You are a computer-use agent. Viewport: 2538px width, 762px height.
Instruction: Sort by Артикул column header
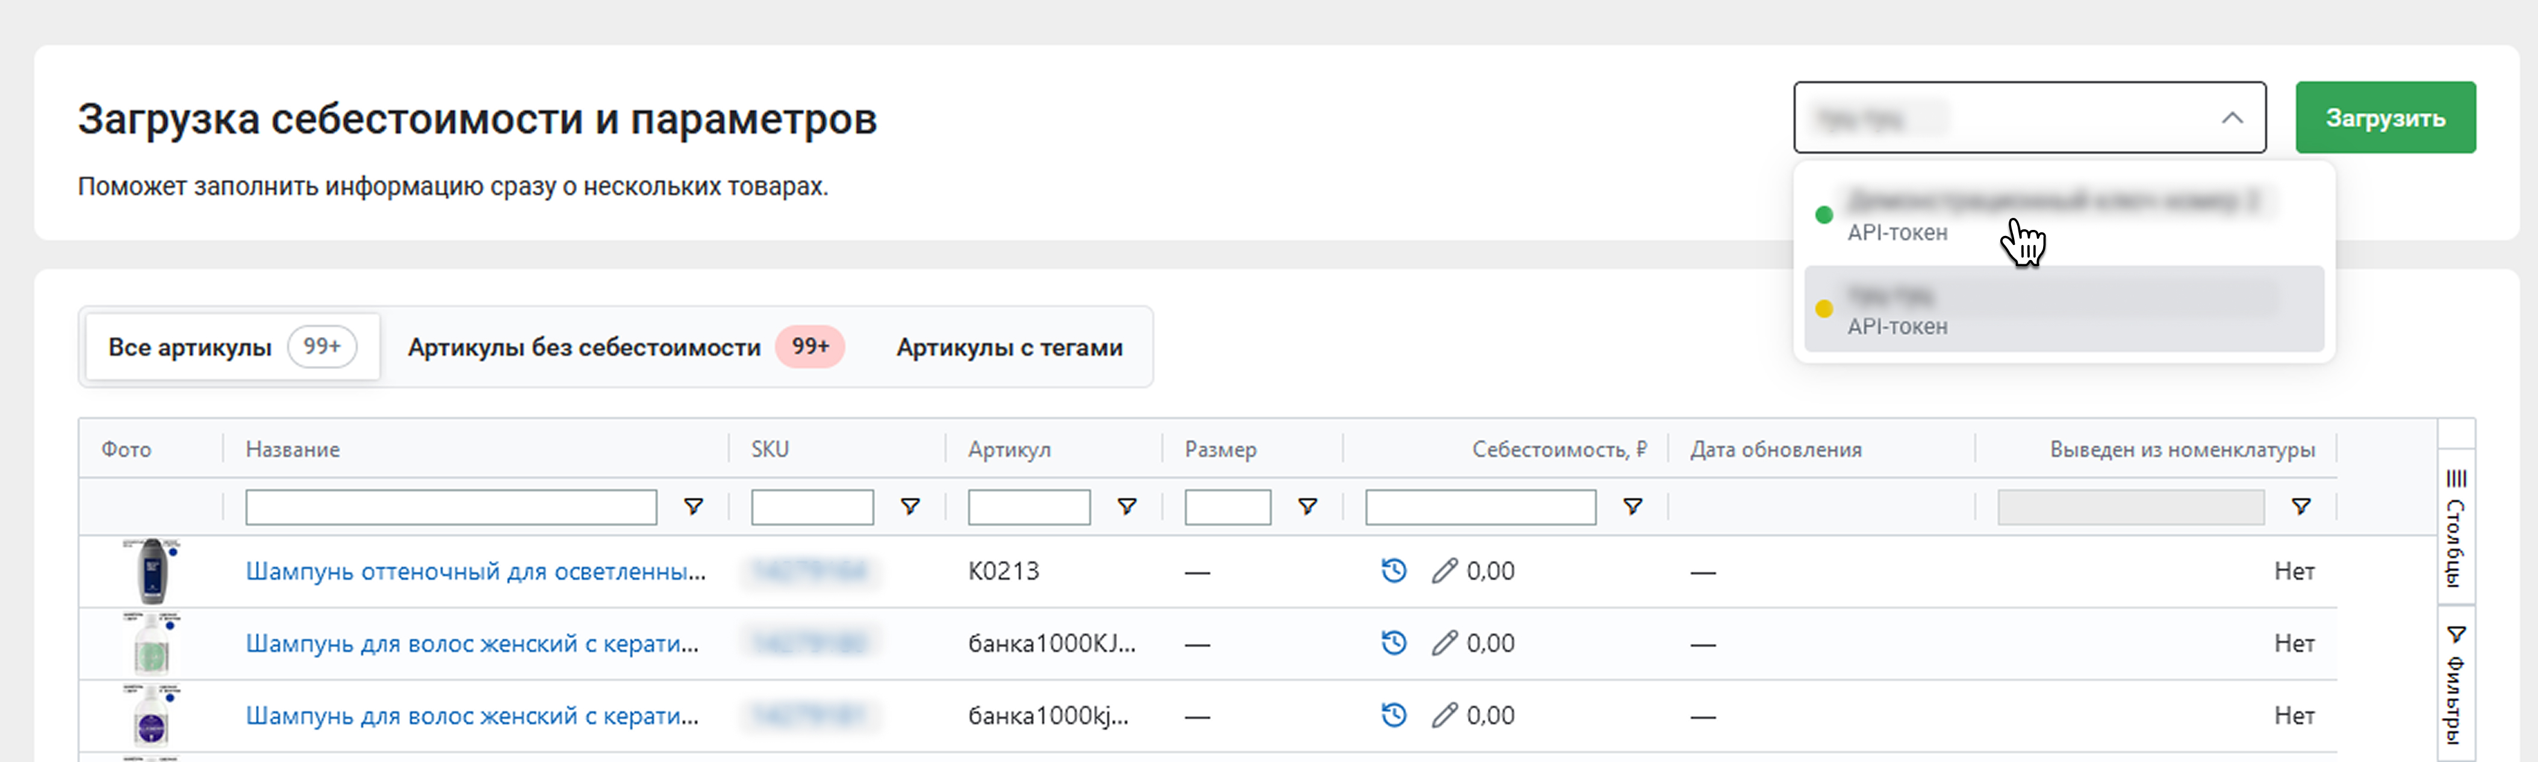[x=1009, y=449]
